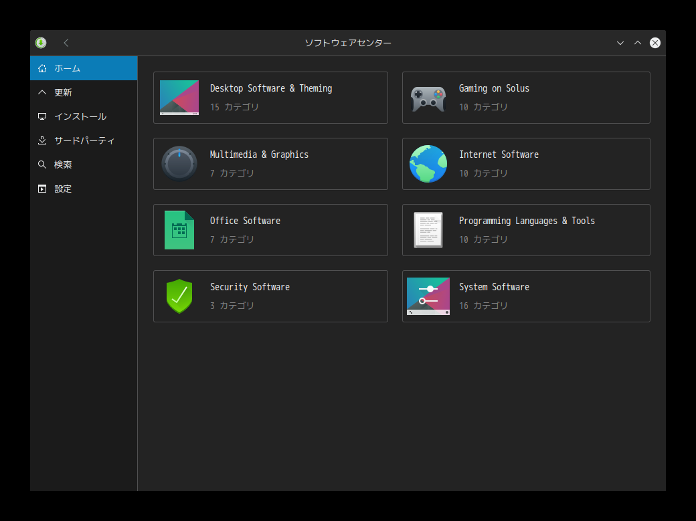This screenshot has height=521, width=696.
Task: Click the gamepad icon for Gaming
Action: (x=428, y=98)
